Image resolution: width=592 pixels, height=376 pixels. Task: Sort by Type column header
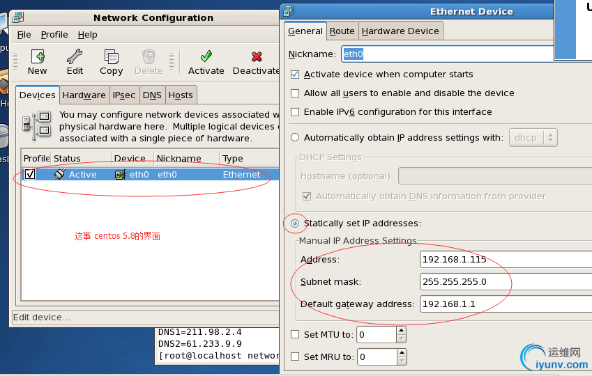click(x=249, y=158)
